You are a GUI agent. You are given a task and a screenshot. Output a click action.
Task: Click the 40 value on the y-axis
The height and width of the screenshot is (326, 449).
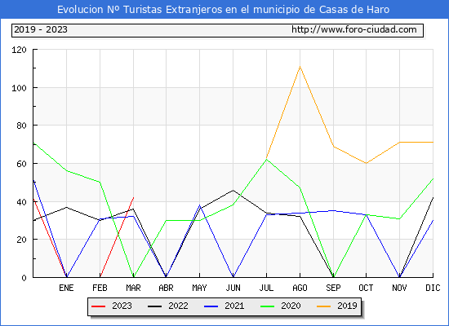coord(21,202)
